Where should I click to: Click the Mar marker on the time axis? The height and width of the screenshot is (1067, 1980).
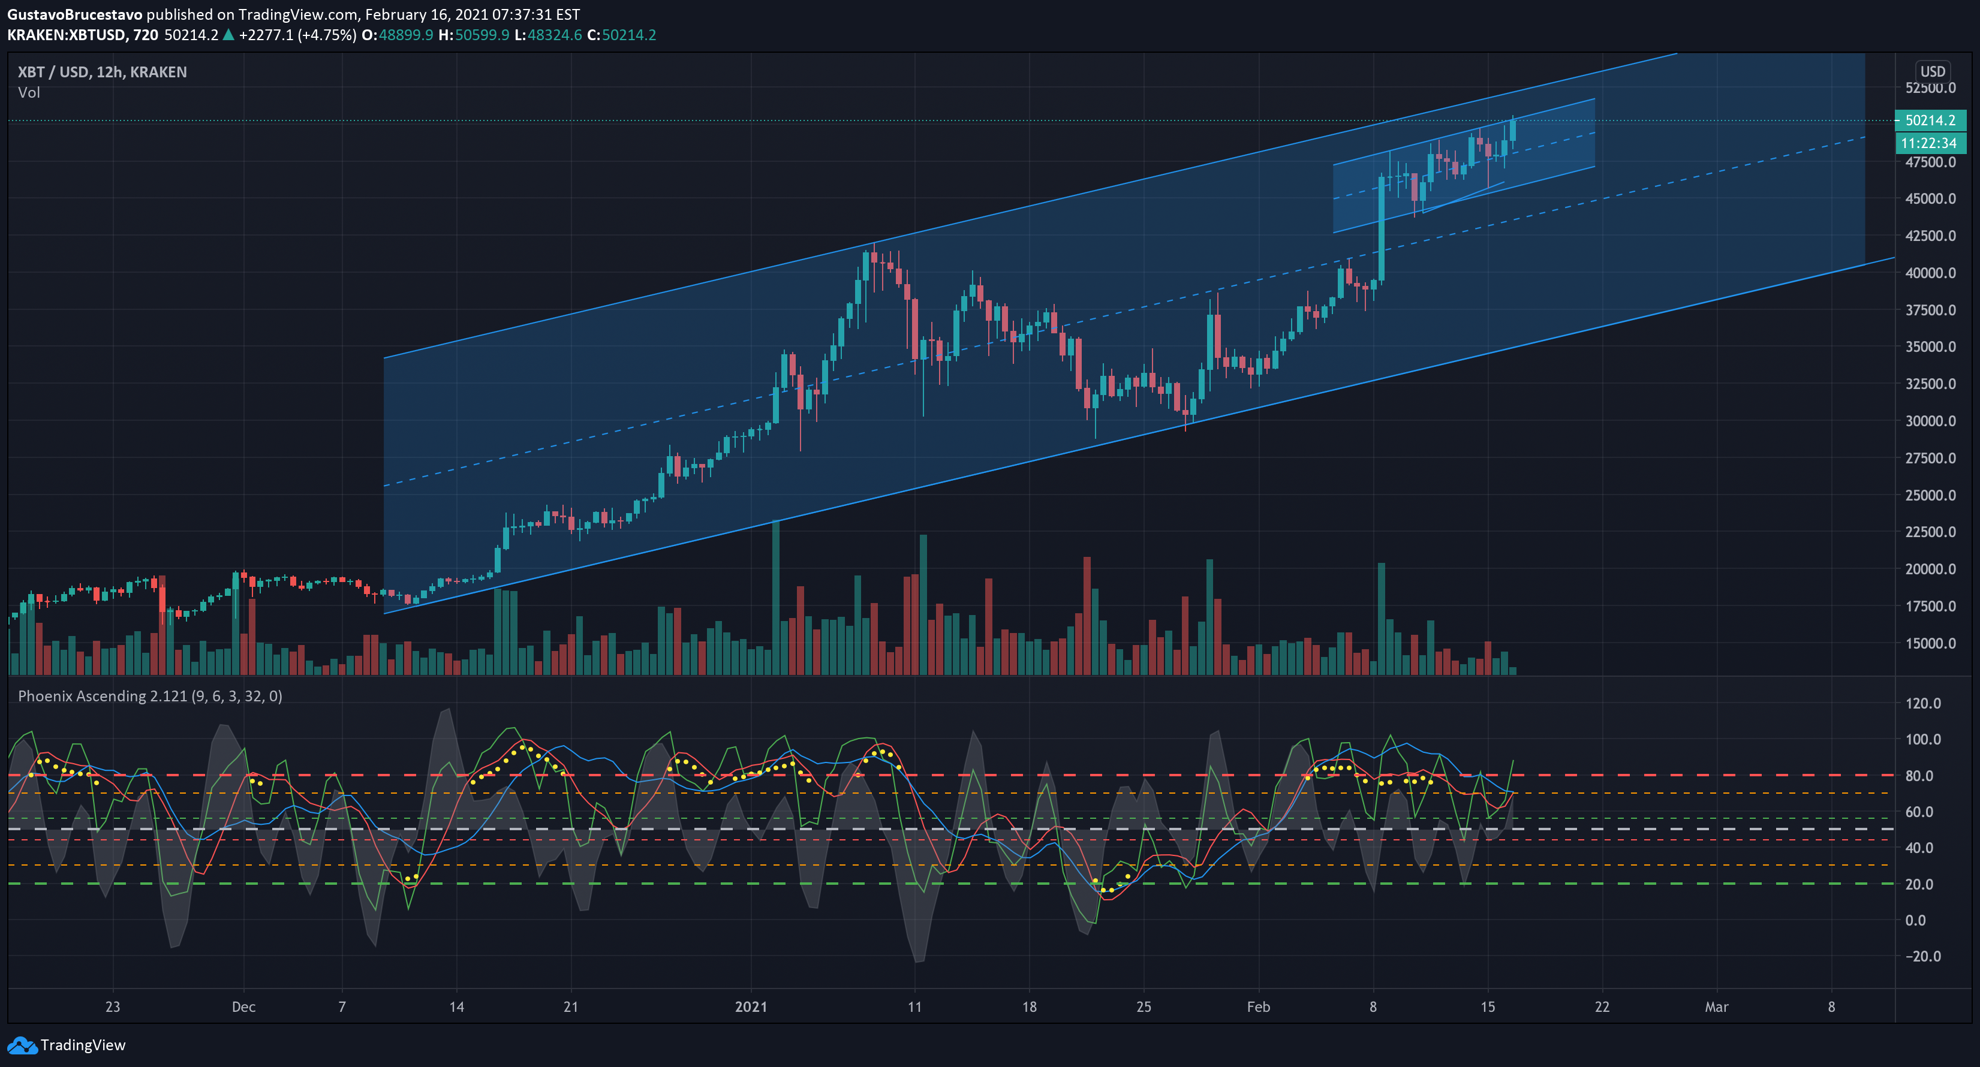pos(1716,1006)
